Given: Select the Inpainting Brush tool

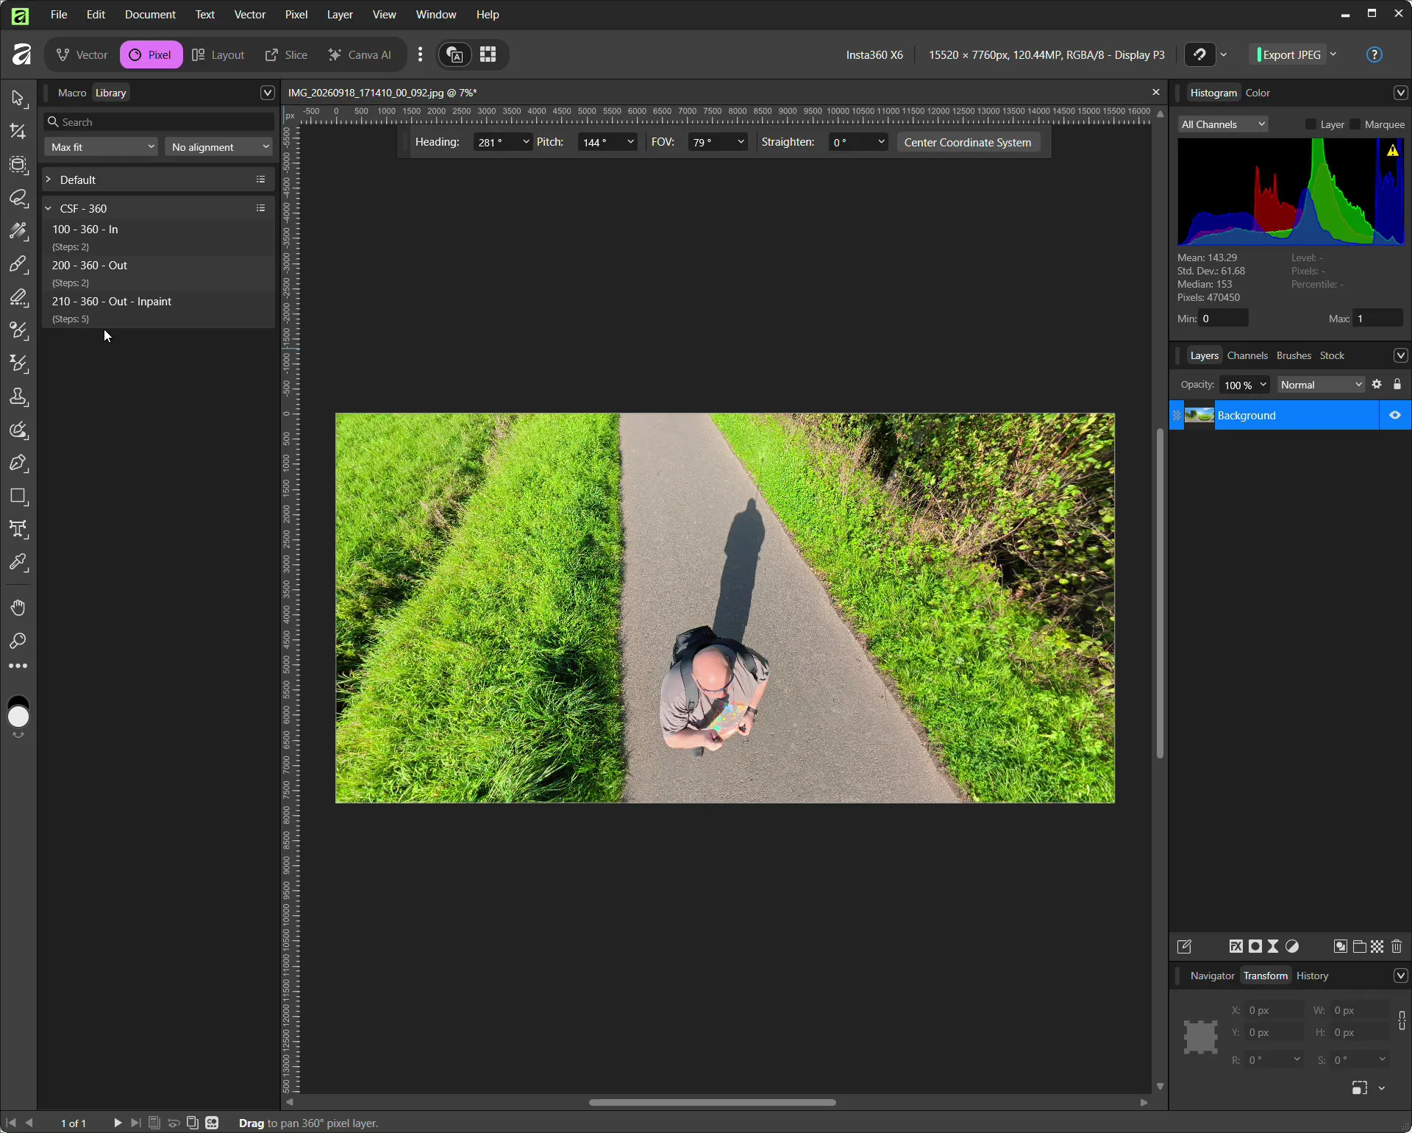Looking at the screenshot, I should coord(18,430).
